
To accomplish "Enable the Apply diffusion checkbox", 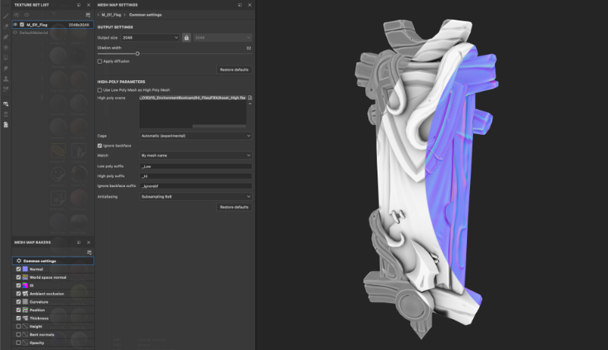I will point(99,61).
